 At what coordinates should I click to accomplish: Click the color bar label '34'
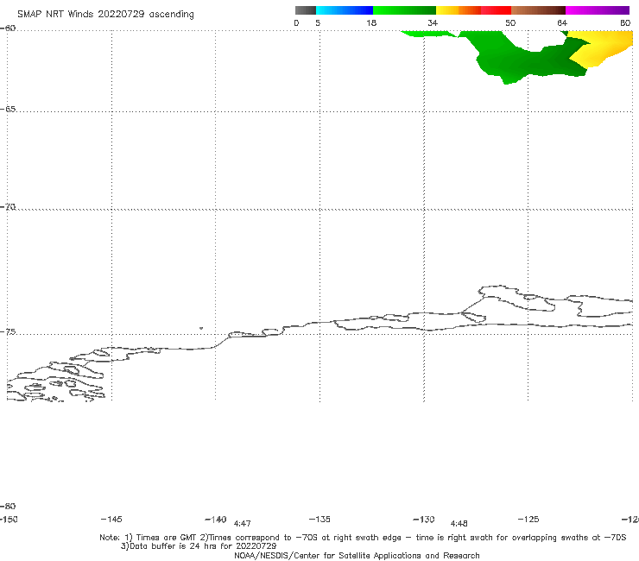[x=433, y=23]
